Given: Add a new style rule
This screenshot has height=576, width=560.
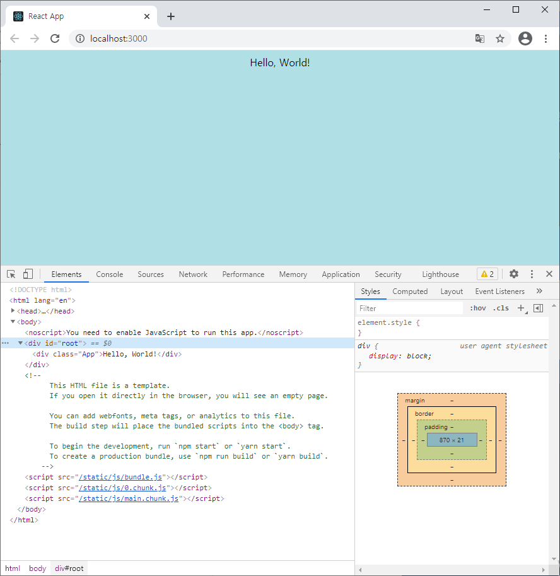Looking at the screenshot, I should click(521, 309).
